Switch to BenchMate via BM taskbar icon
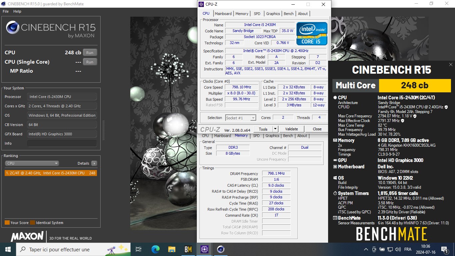The height and width of the screenshot is (256, 455). coord(188,249)
